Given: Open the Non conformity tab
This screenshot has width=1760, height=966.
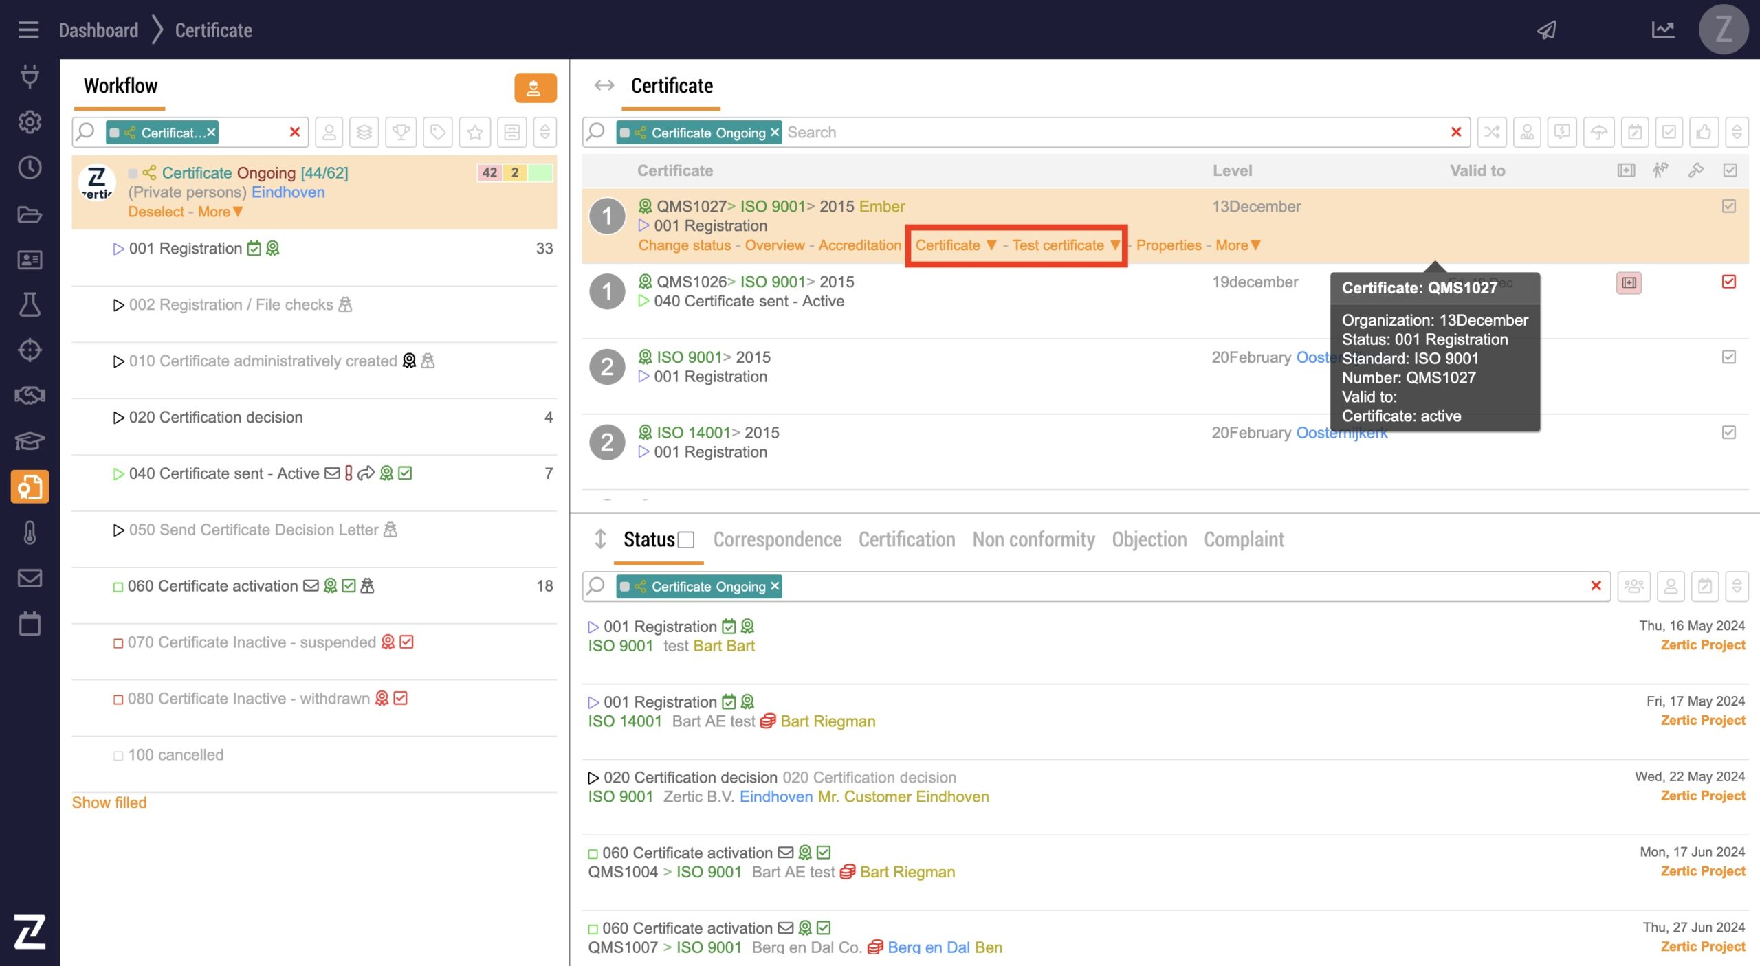Looking at the screenshot, I should (x=1033, y=540).
